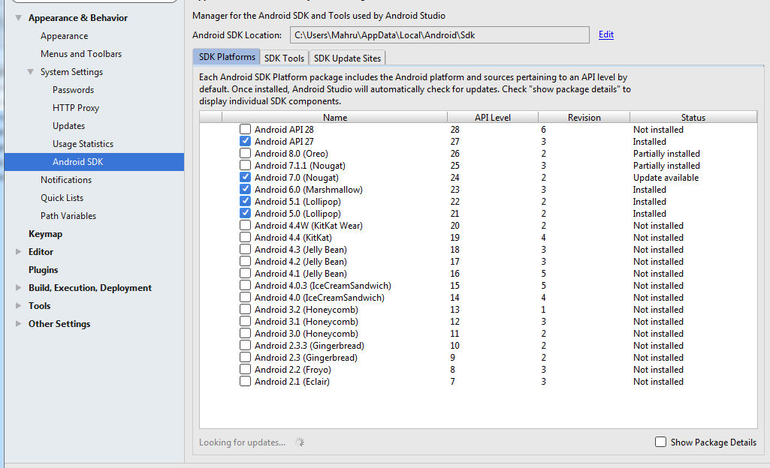This screenshot has width=770, height=468.
Task: Expand the Tools settings section
Action: pos(18,306)
